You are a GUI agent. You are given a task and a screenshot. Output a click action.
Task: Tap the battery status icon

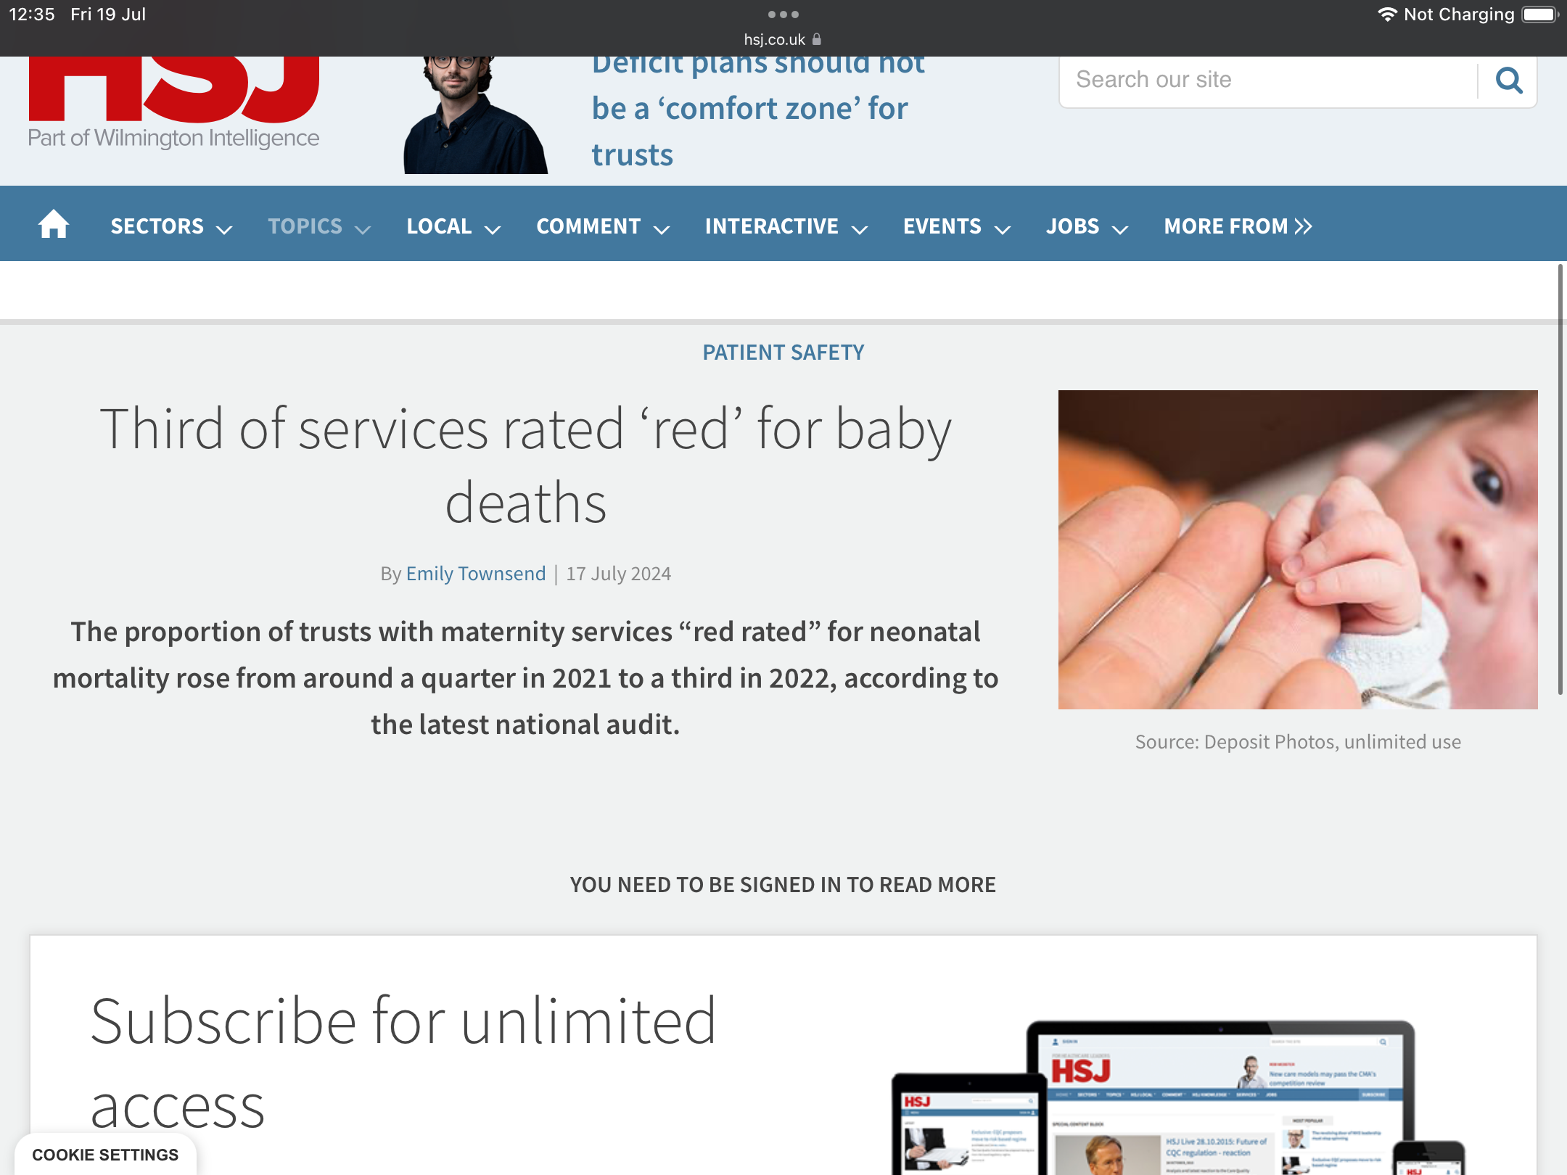(1540, 15)
